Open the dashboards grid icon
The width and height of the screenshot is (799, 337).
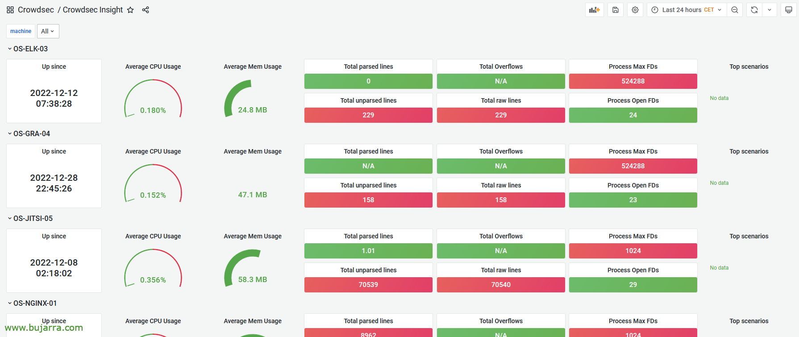coord(10,10)
